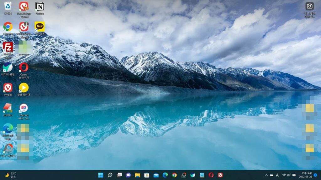Open taskbar Search magnifier
Image resolution: width=321 pixels, height=180 pixels.
coord(110,175)
